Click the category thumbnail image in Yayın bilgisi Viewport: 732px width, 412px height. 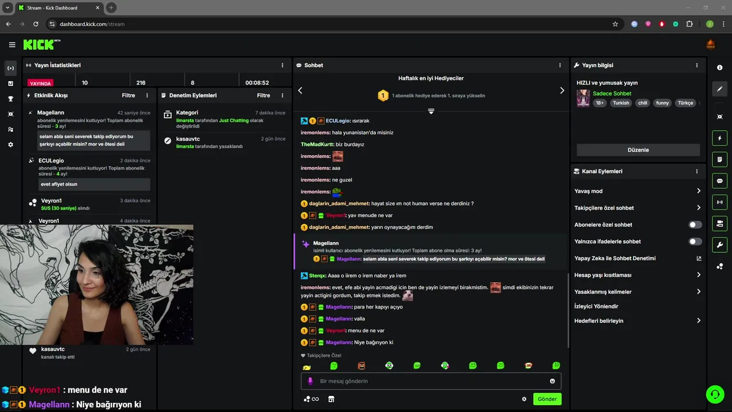(x=583, y=98)
